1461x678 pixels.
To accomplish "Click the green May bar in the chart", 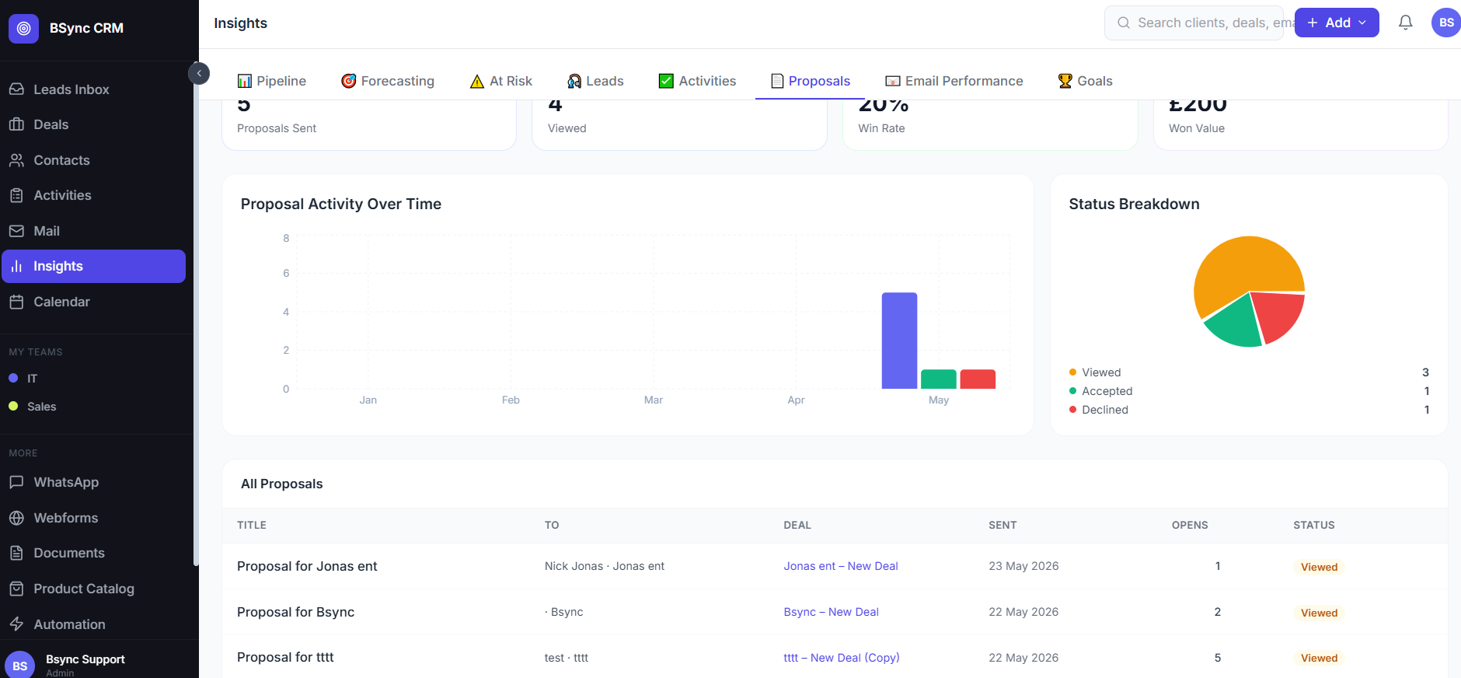I will pyautogui.click(x=938, y=379).
